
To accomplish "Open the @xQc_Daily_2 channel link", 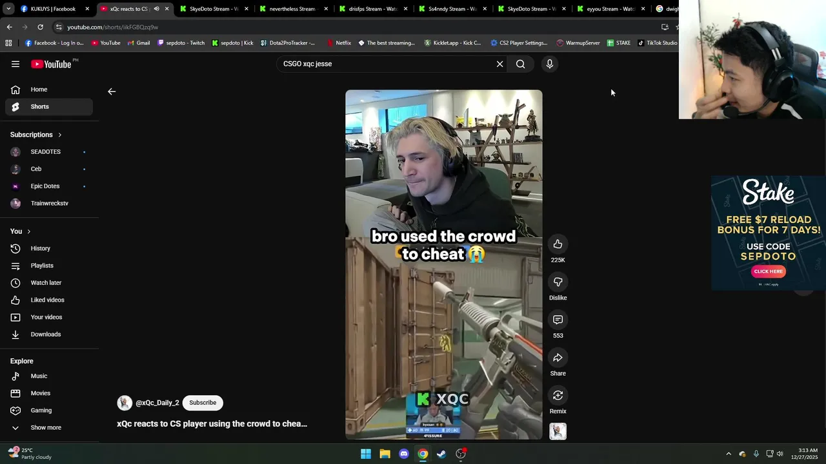I will (157, 403).
